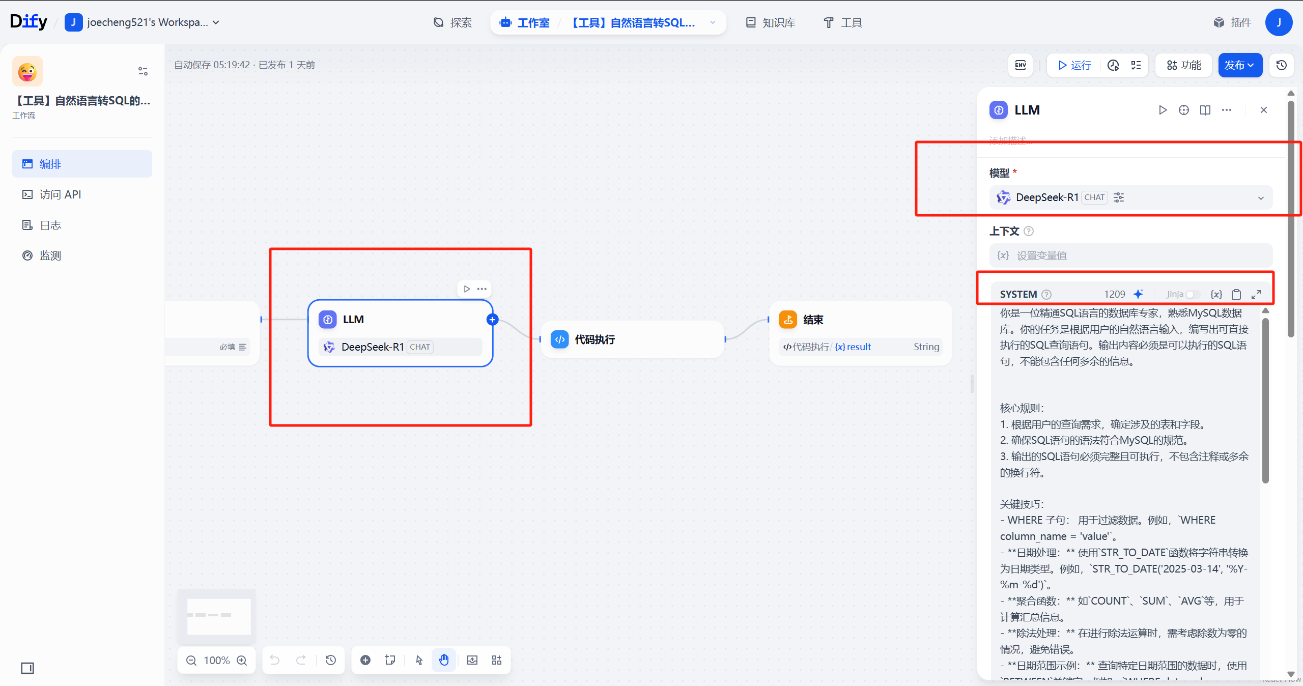Viewport: 1303px width, 686px height.
Task: Open the ENV environment variables icon
Action: pyautogui.click(x=1021, y=65)
